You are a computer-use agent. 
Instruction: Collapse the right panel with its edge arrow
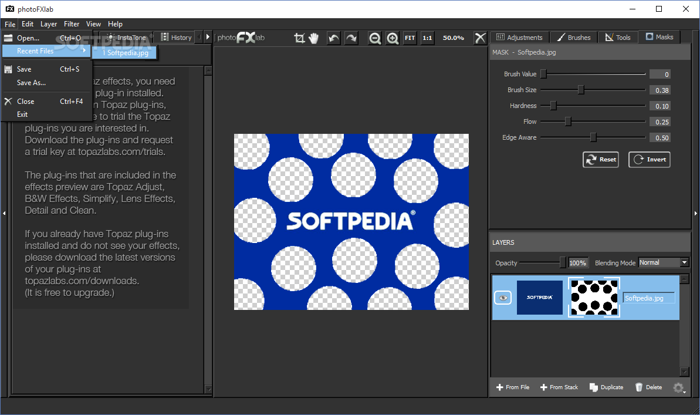tap(695, 214)
